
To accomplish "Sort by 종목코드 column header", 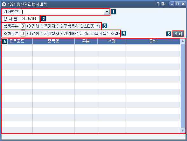I will click(x=17, y=41).
